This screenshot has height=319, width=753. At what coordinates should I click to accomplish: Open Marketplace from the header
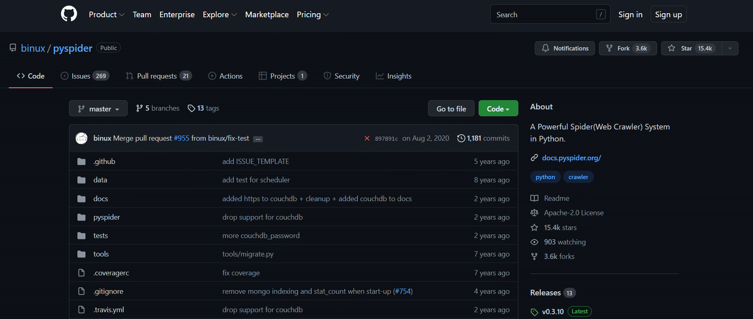click(267, 14)
